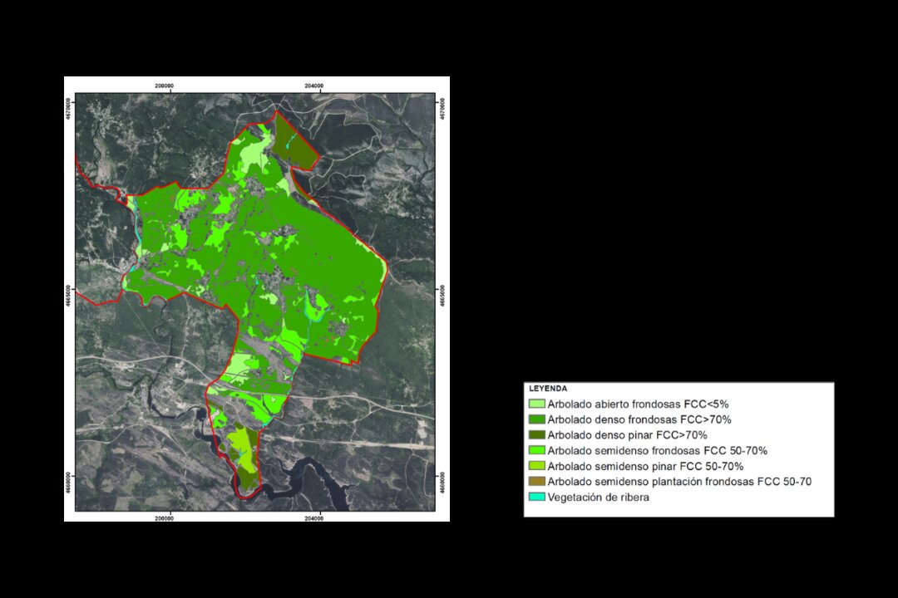
Task: Select the Arbolado denso frondosas legend swatch
Action: (x=537, y=419)
